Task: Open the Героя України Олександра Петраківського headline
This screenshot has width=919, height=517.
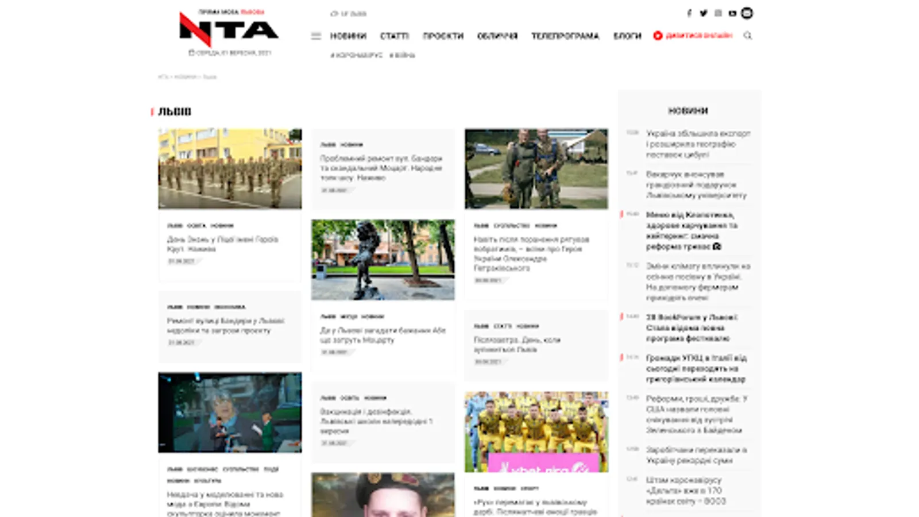Action: (x=532, y=254)
